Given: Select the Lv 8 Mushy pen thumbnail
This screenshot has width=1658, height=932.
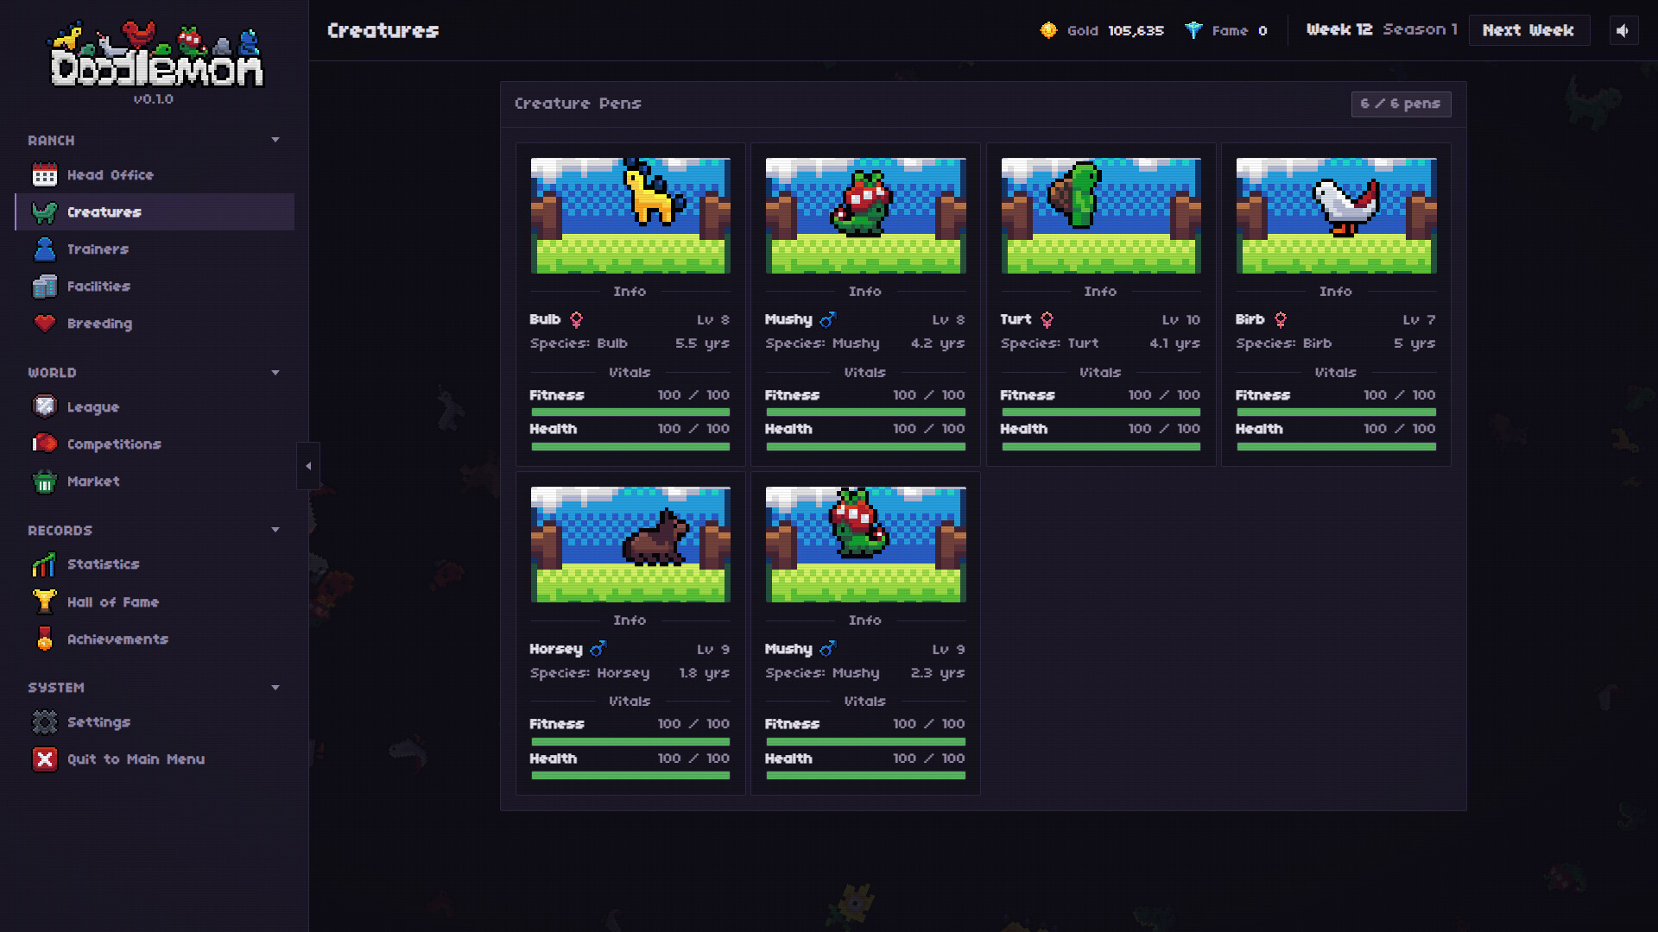Looking at the screenshot, I should [865, 216].
